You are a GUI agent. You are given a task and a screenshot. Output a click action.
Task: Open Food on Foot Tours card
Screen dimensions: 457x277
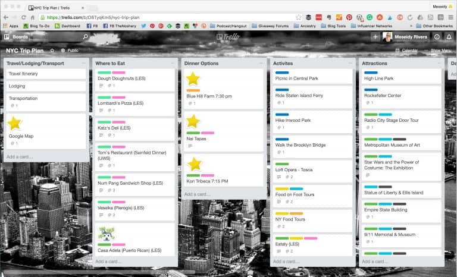(x=313, y=196)
